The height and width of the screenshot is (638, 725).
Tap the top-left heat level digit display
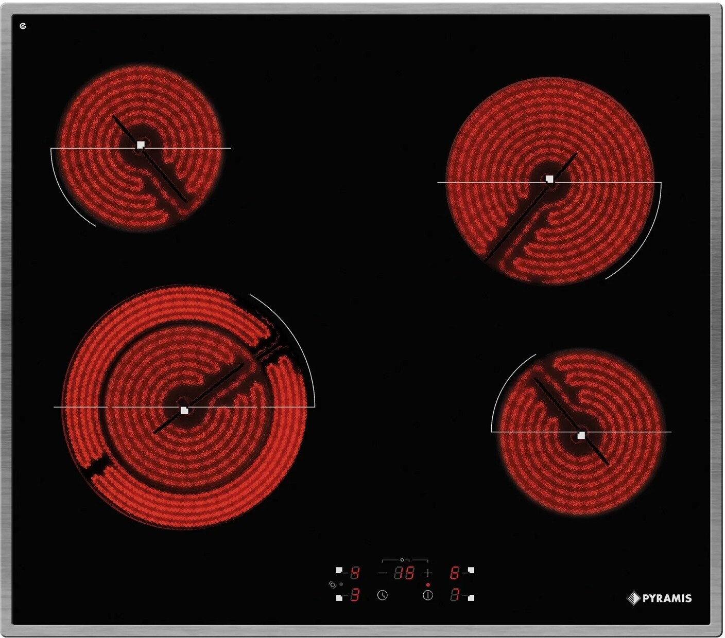355,573
